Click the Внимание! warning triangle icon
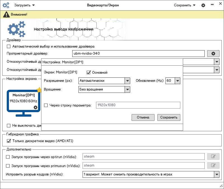 pos(6,15)
